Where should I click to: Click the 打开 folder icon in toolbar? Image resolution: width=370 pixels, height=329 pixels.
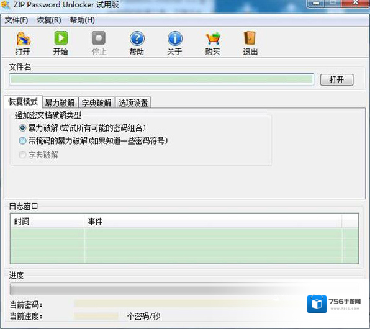pos(24,38)
